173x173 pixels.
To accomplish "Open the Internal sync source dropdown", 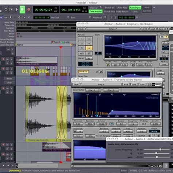I will point(96,8).
